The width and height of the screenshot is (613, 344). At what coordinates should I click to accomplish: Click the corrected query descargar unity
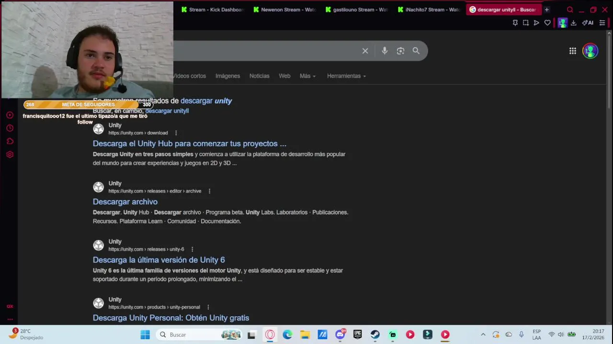click(206, 101)
